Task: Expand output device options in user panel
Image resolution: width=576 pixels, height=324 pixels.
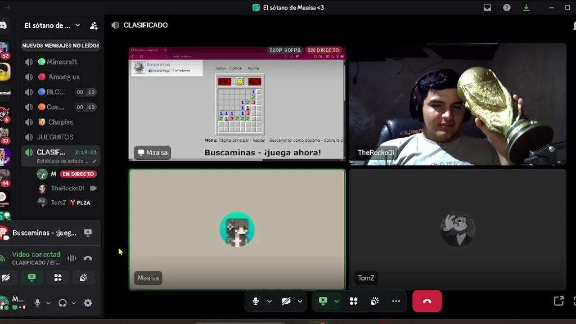Action: point(74,303)
